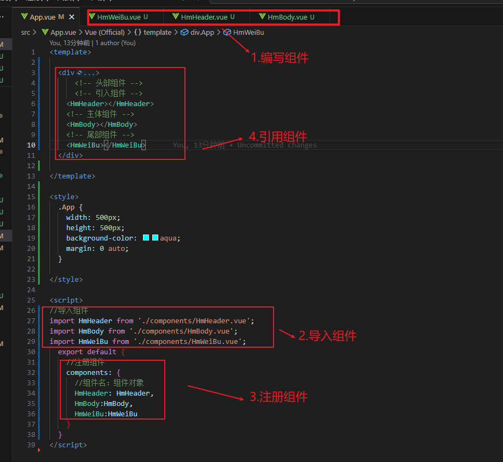The width and height of the screenshot is (503, 462).
Task: Click the closing script tag
Action: [x=69, y=445]
